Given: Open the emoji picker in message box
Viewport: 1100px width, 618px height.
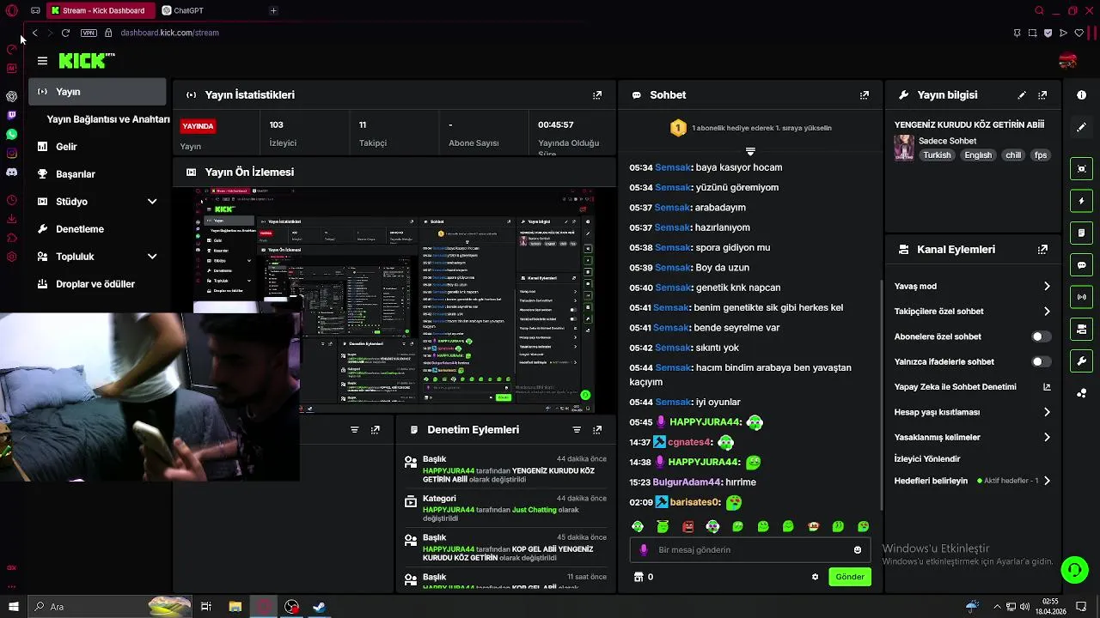Looking at the screenshot, I should pos(858,550).
